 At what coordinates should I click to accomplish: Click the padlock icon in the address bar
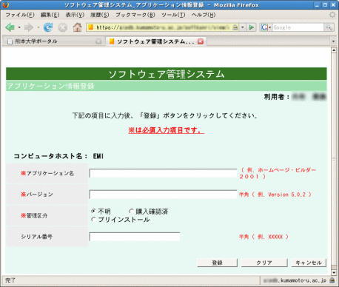(x=235, y=27)
